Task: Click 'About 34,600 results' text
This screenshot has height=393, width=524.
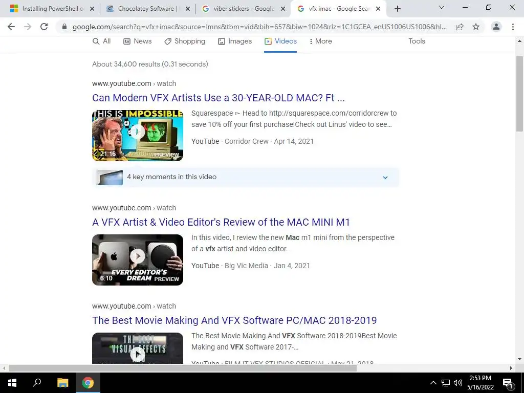Action: coord(150,64)
